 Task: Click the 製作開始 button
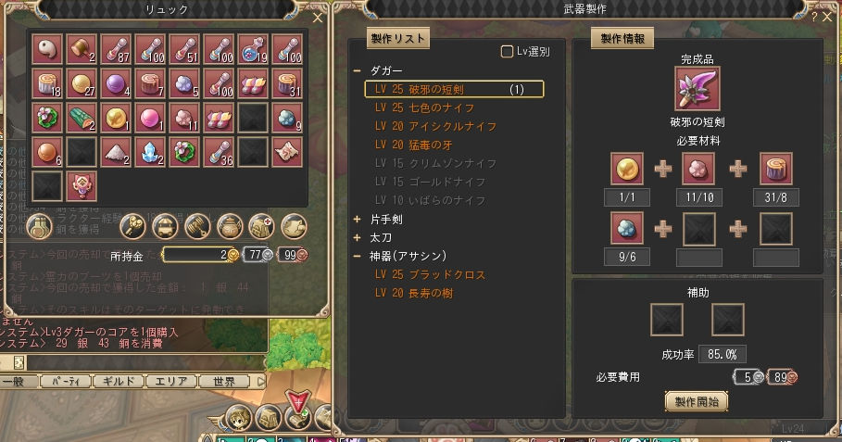click(x=697, y=401)
